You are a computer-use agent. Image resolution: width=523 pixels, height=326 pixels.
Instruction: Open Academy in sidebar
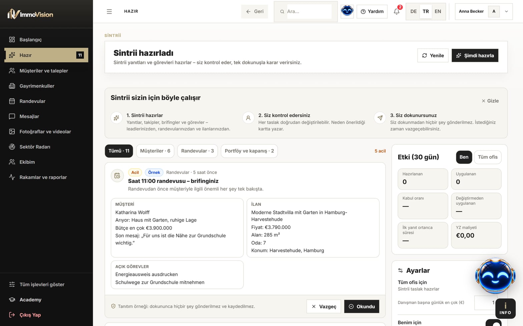click(x=46, y=300)
